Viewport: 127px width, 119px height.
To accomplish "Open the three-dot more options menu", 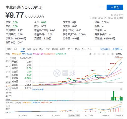I will click(101, 7).
